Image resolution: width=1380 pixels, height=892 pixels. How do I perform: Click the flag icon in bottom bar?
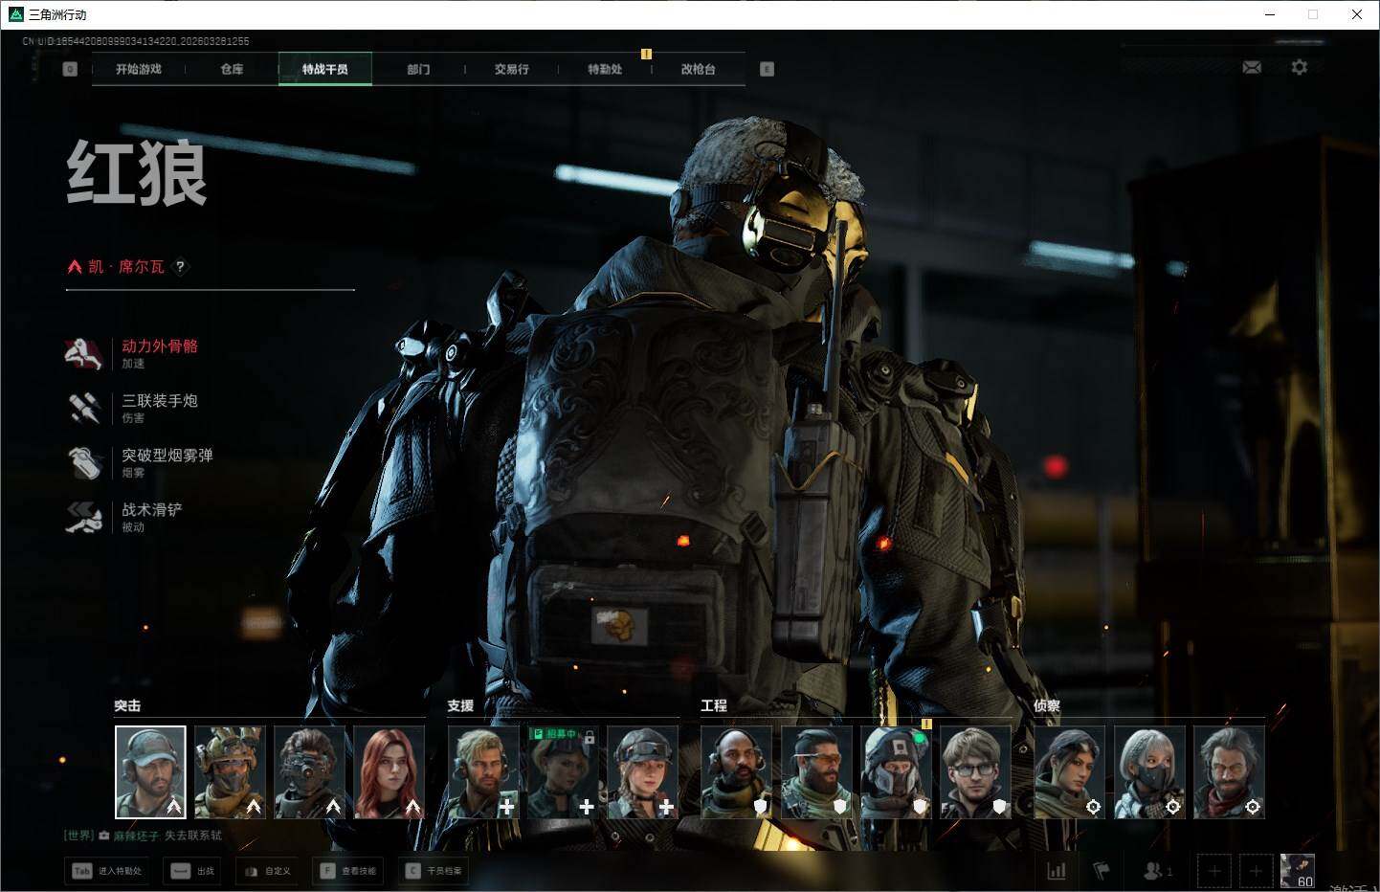(1102, 871)
